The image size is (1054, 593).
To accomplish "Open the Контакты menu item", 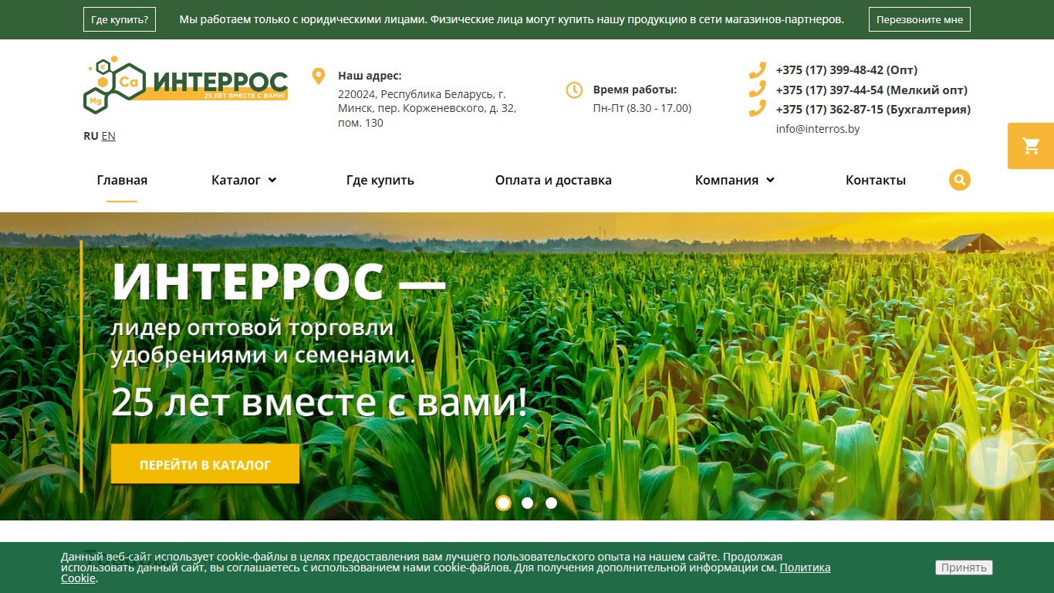I will pos(876,180).
